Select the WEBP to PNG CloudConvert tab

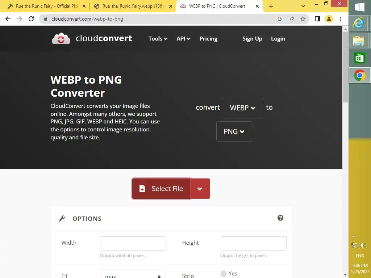coord(217,6)
